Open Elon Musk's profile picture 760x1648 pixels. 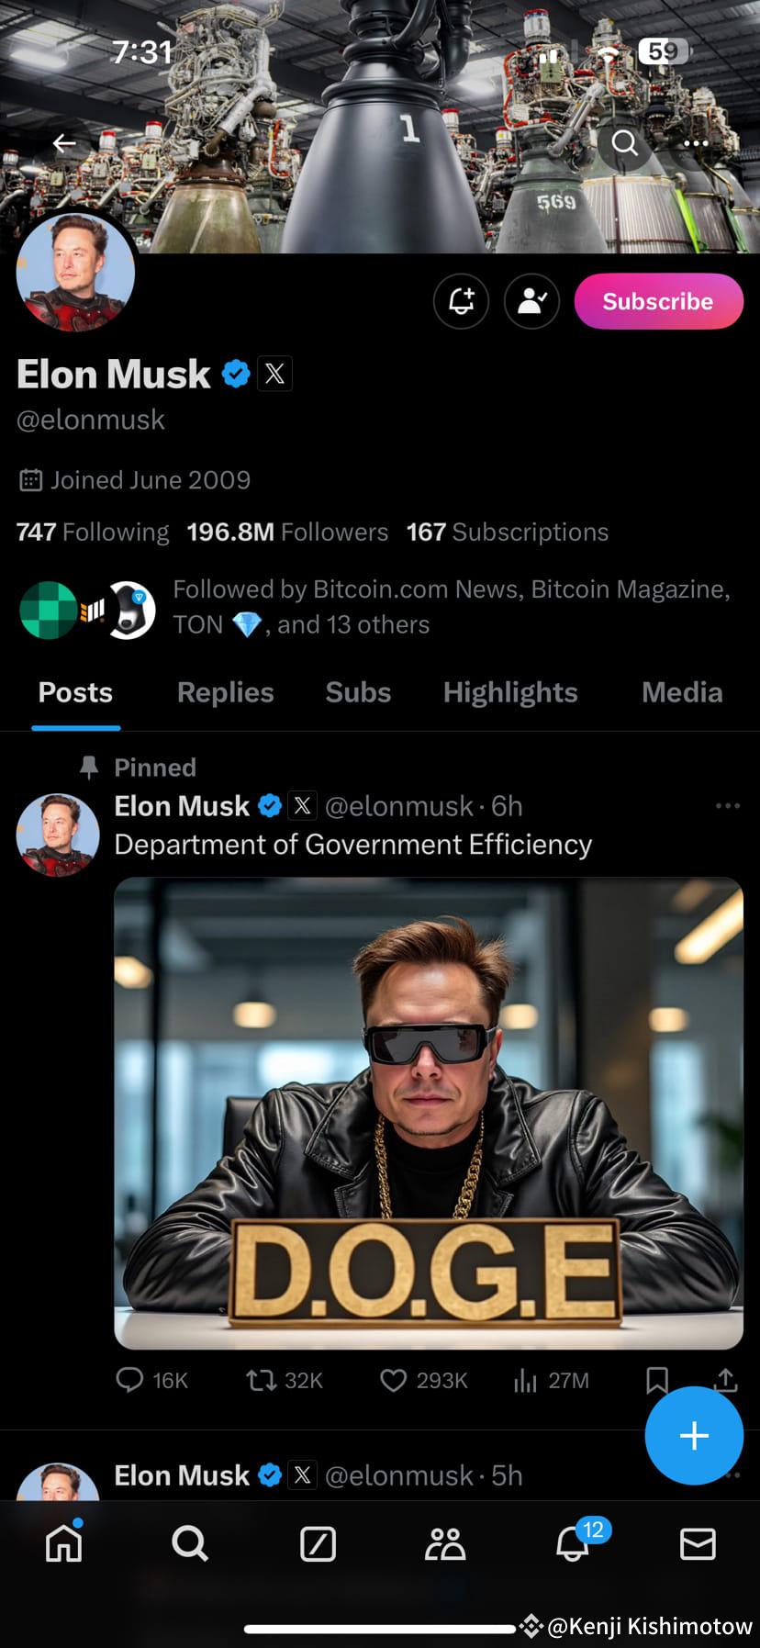pos(76,273)
